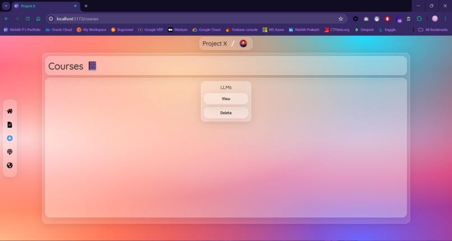
Task: Close the Project X tab
Action: [x=75, y=6]
